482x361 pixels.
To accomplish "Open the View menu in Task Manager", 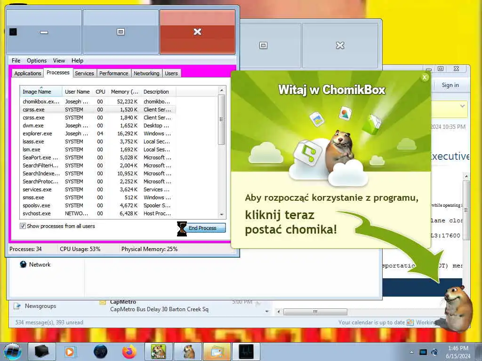I will click(59, 61).
